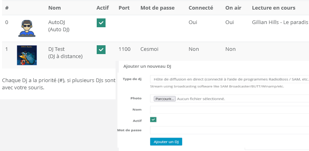Click the On air column header
The height and width of the screenshot is (151, 309).
[233, 8]
